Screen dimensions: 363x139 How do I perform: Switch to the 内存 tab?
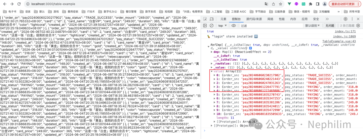(293, 19)
